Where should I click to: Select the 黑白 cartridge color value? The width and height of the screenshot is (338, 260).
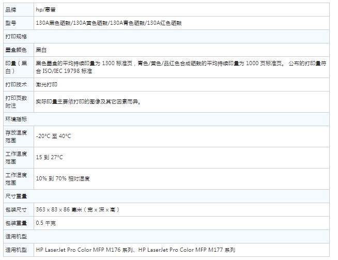click(x=42, y=50)
